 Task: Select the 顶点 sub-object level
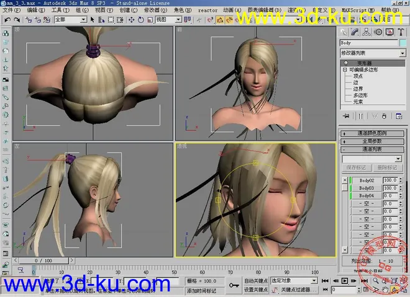[x=358, y=76]
